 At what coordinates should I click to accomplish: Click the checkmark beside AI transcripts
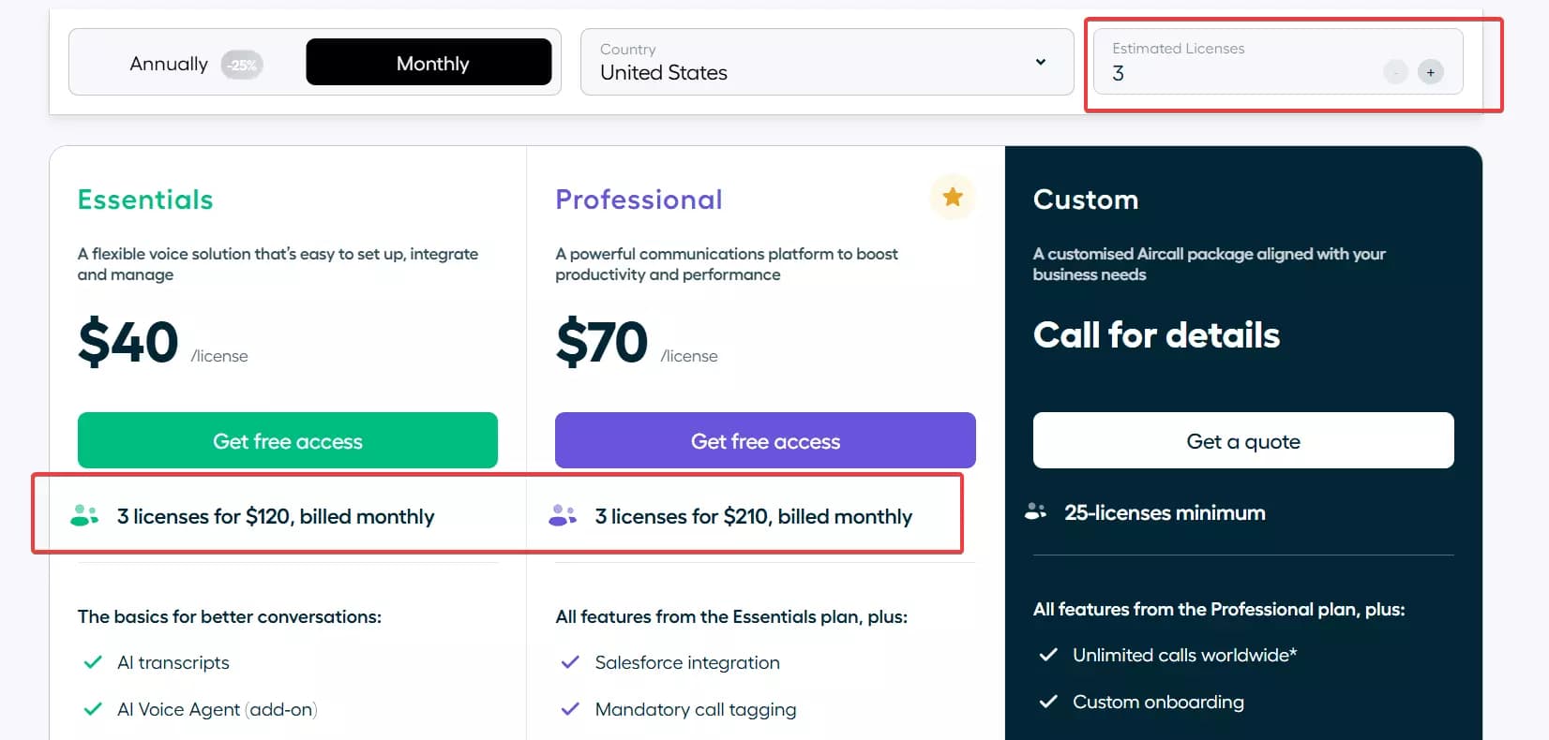92,661
